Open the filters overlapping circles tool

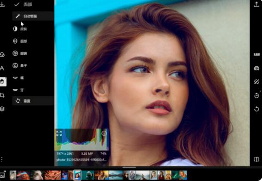pyautogui.click(x=2, y=54)
